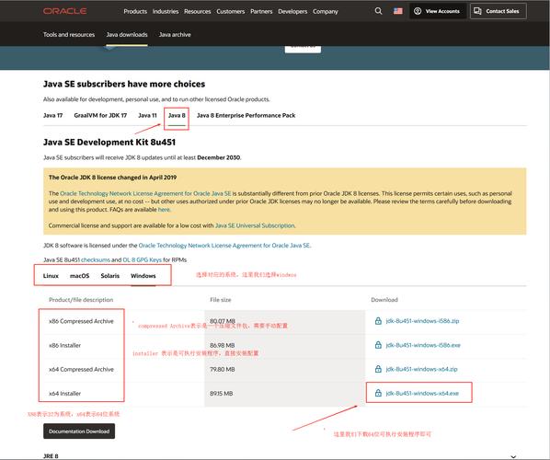
Task: Open the Industries menu
Action: pos(166,11)
